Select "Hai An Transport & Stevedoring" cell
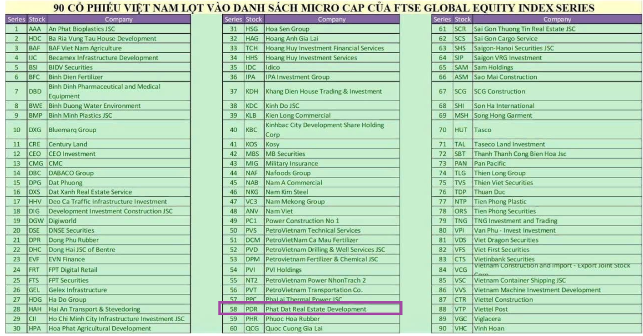 (118, 309)
